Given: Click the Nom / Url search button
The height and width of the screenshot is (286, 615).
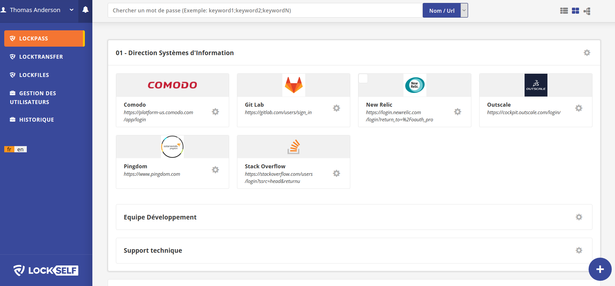Looking at the screenshot, I should 441,10.
